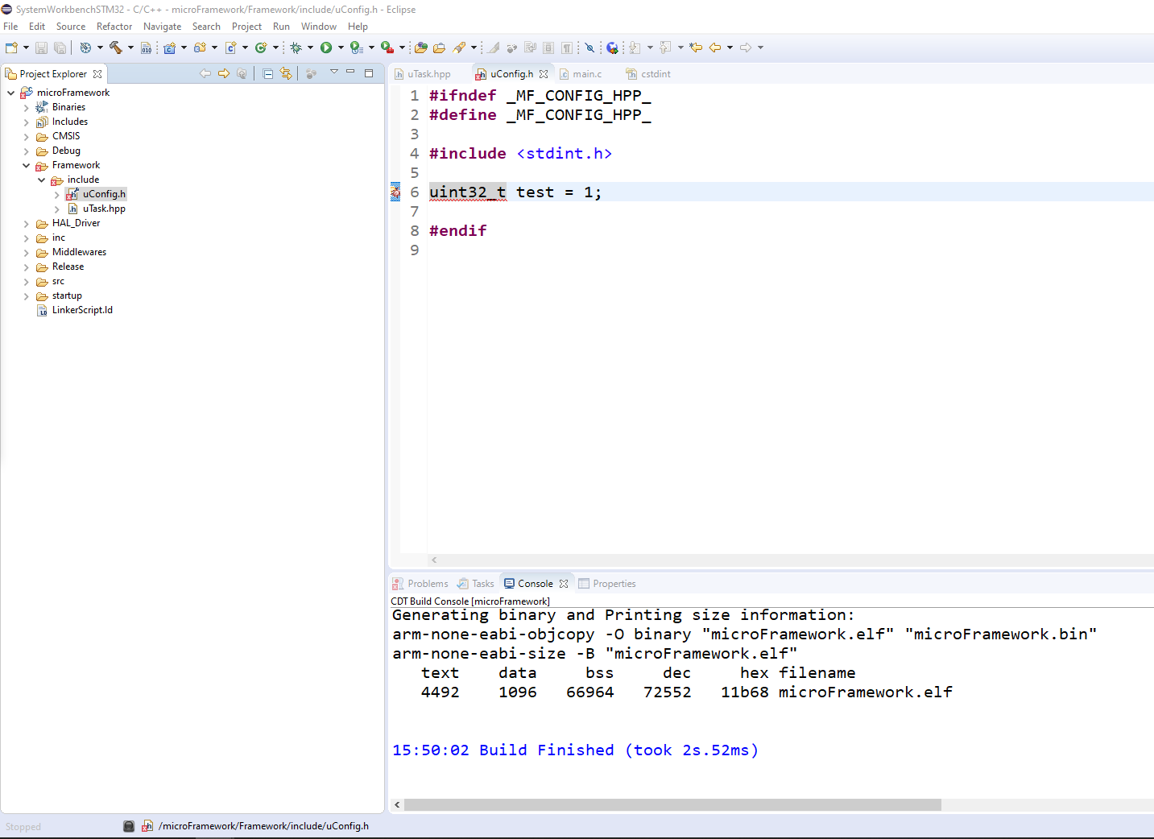Click Collapse All in Project Explorer
Screen dimensions: 1154x839
coord(268,73)
